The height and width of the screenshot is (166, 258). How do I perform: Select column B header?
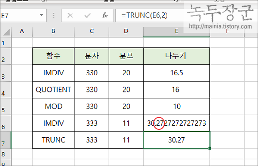(53, 31)
